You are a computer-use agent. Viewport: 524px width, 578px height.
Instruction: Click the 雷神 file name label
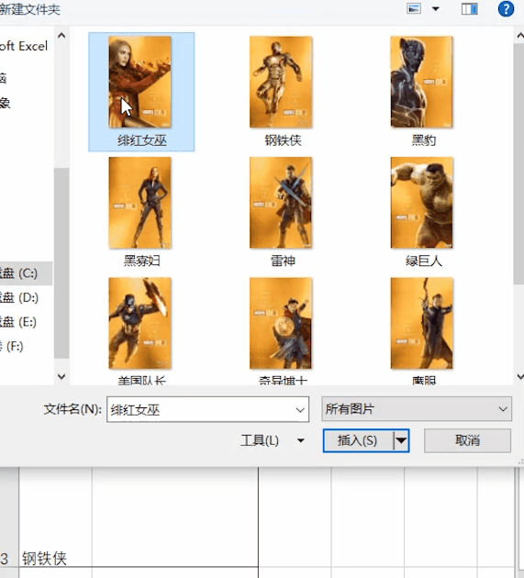(x=283, y=261)
